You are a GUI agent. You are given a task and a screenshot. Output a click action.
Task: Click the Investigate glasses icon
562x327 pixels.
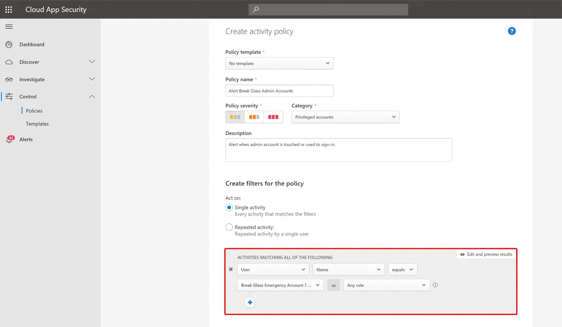coord(9,80)
